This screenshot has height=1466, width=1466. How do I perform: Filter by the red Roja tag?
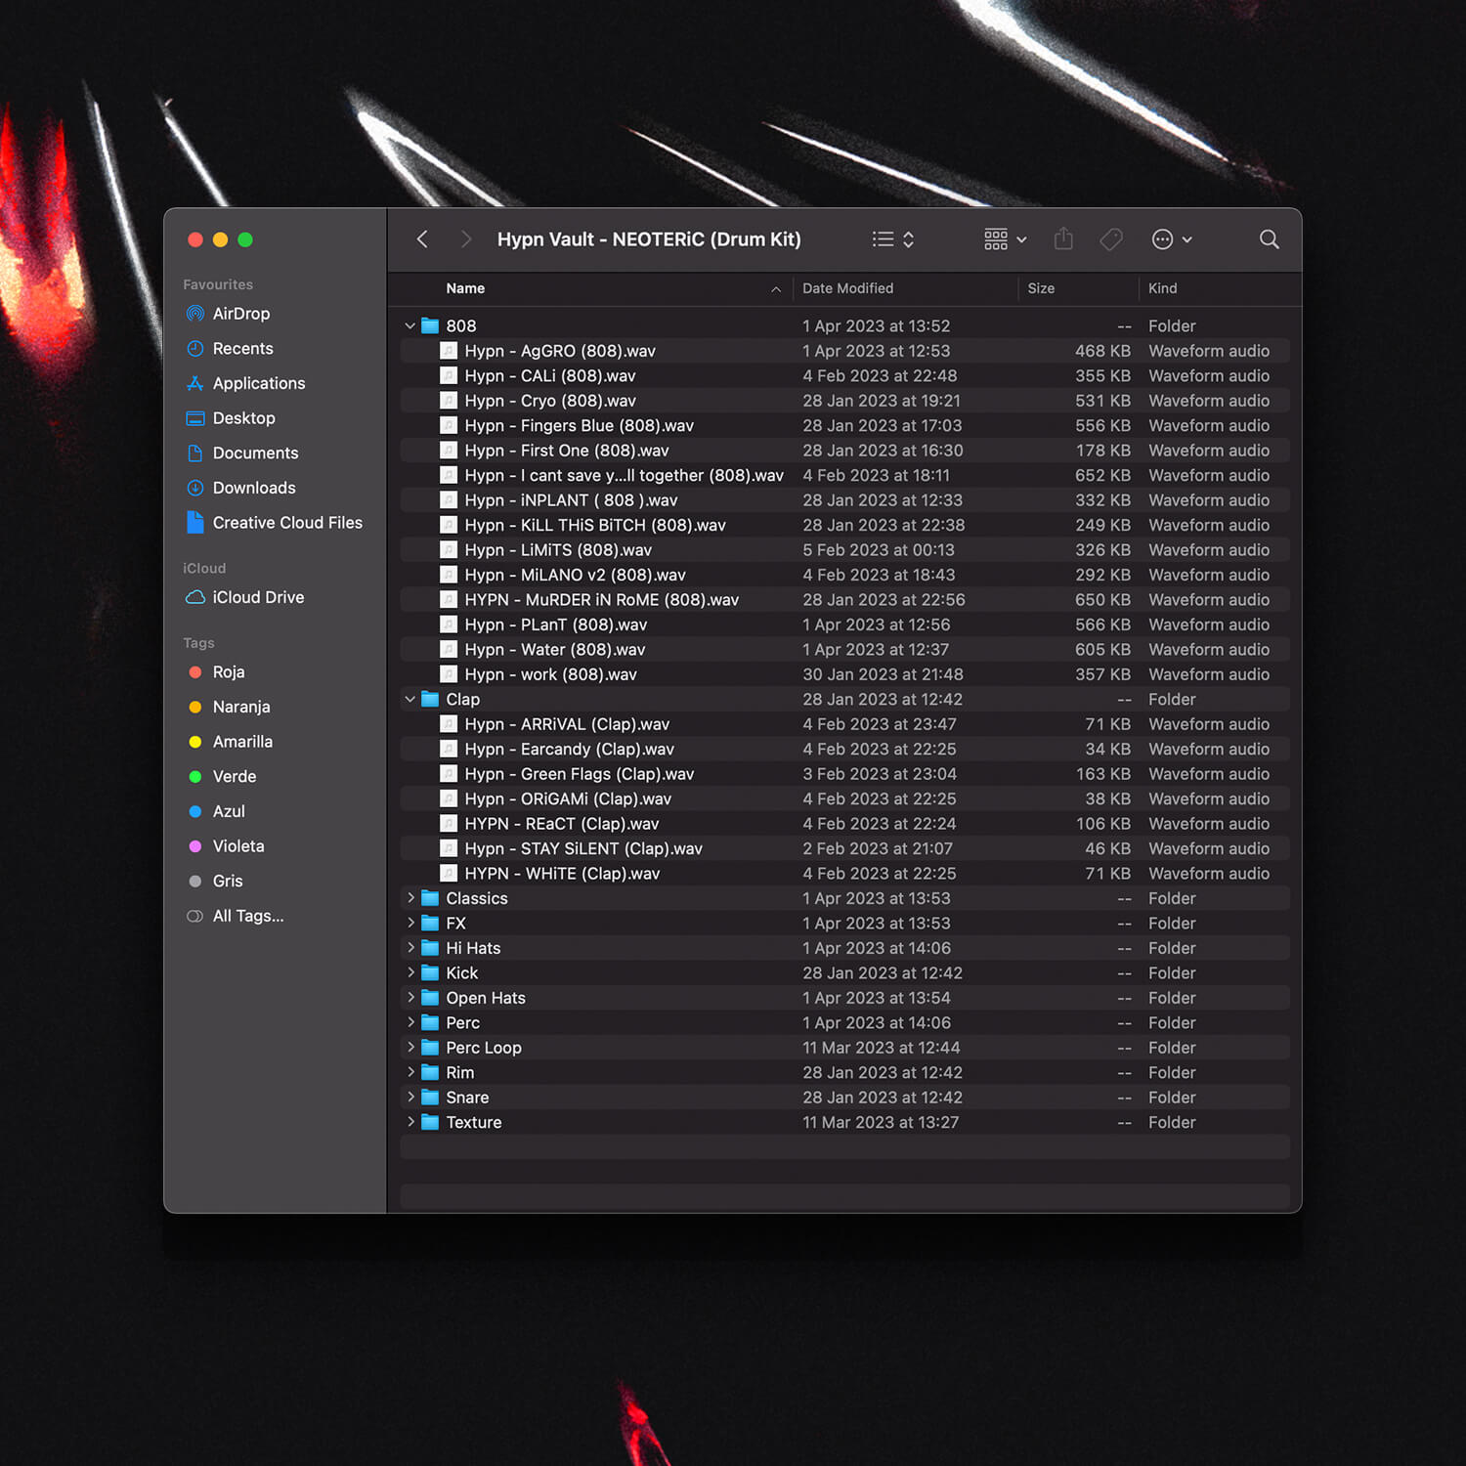(228, 672)
